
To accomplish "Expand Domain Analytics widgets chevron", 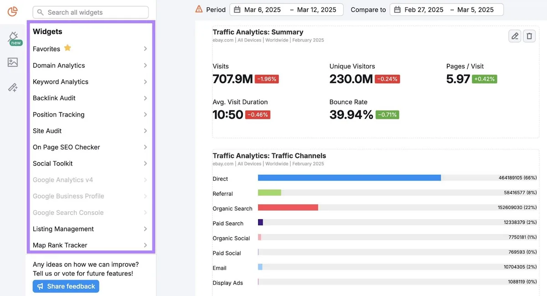I will pyautogui.click(x=145, y=66).
